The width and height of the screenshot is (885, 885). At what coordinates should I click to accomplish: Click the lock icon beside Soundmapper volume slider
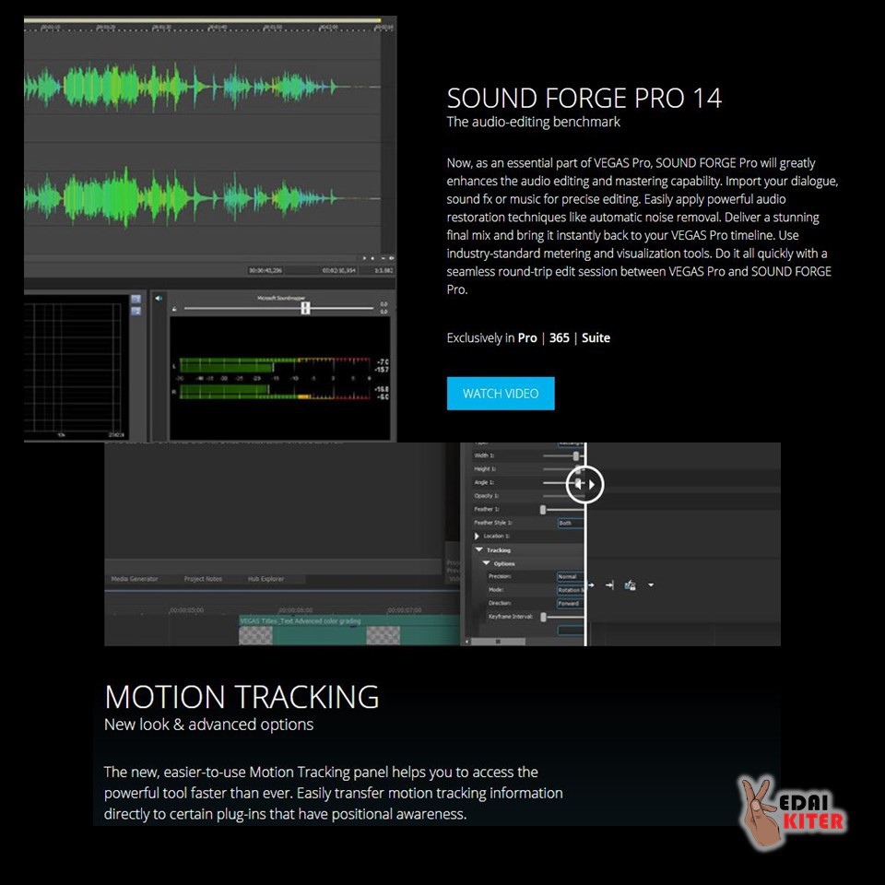pos(174,309)
